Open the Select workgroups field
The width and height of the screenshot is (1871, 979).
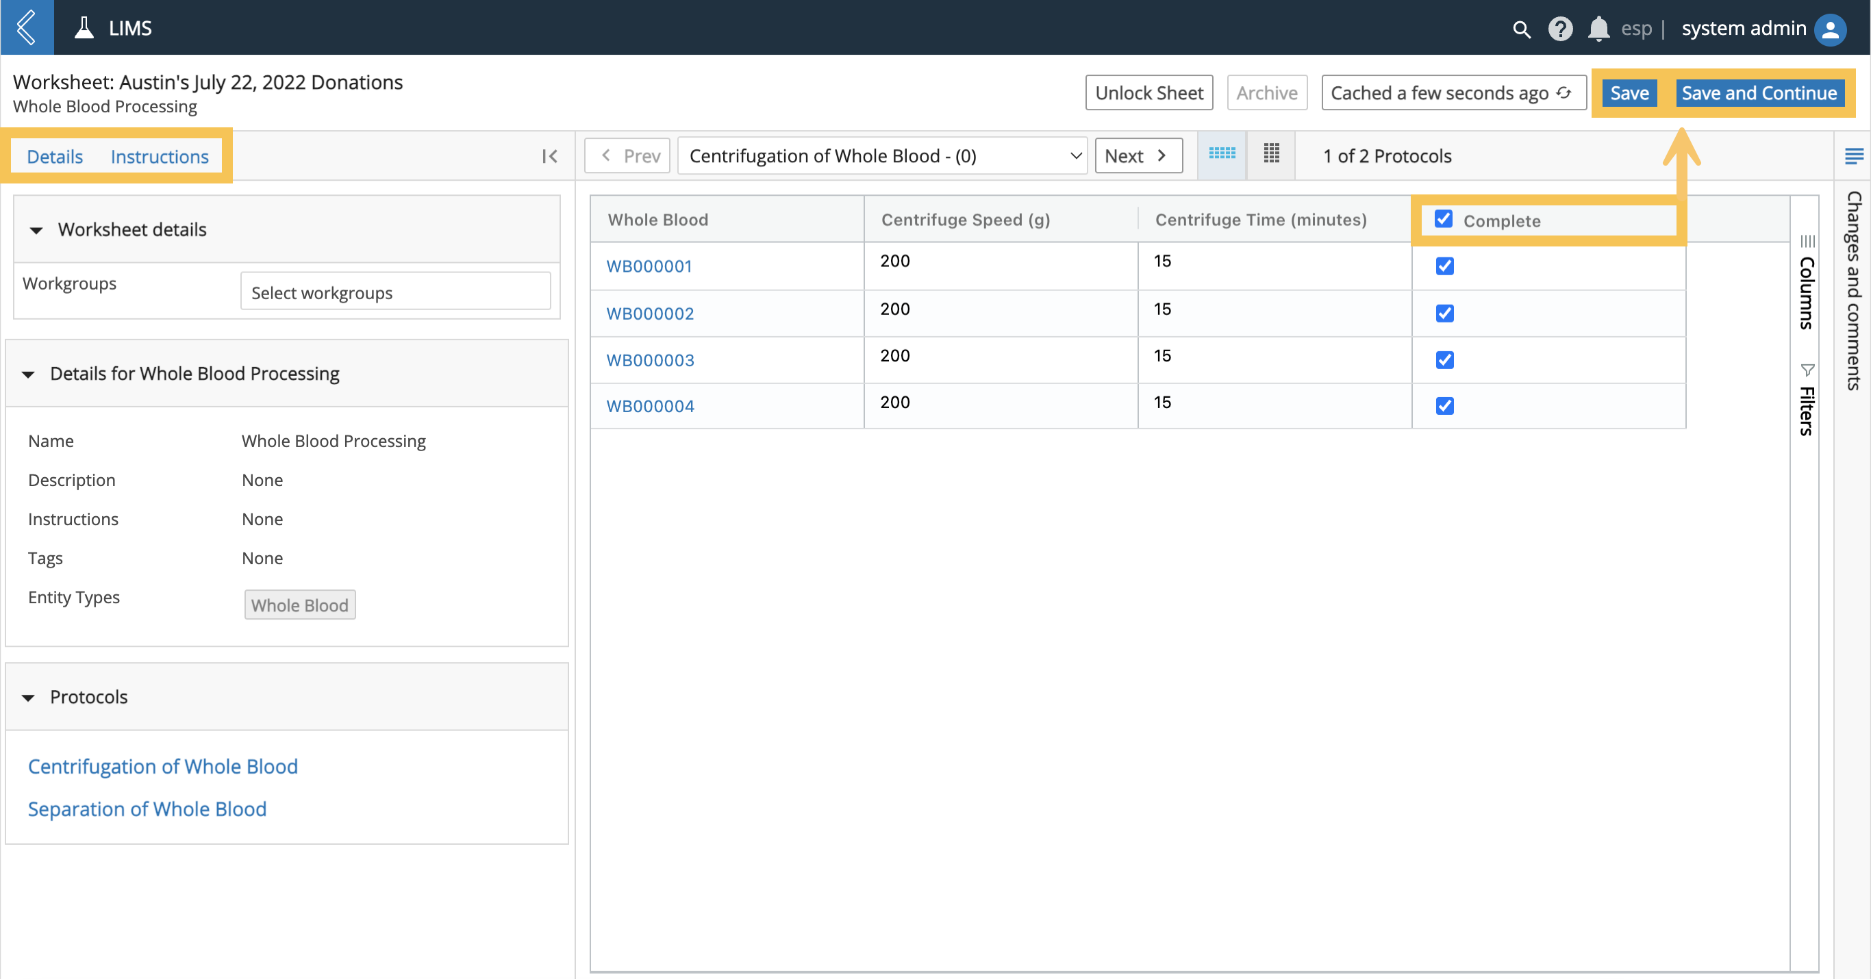click(395, 292)
